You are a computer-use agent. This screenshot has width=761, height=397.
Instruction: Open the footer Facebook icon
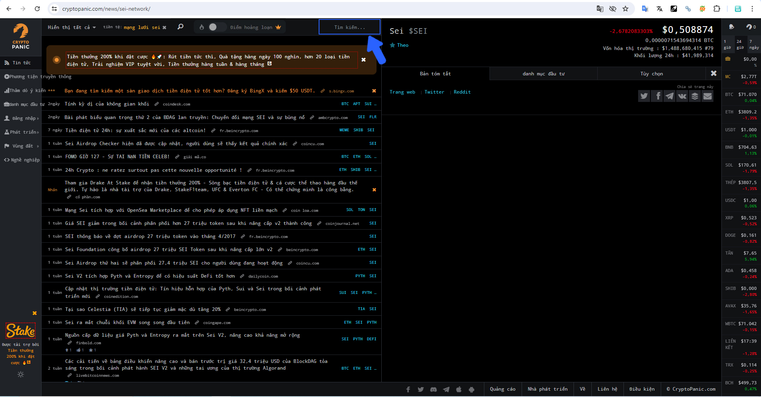[x=408, y=389]
